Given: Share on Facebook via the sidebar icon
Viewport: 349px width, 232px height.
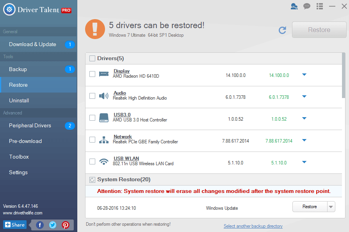Looking at the screenshot, I should (x=40, y=225).
